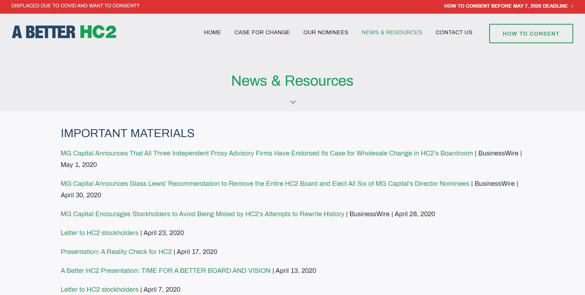
Task: Open the April 23 Letter to HC2 stockholders
Action: pos(99,233)
